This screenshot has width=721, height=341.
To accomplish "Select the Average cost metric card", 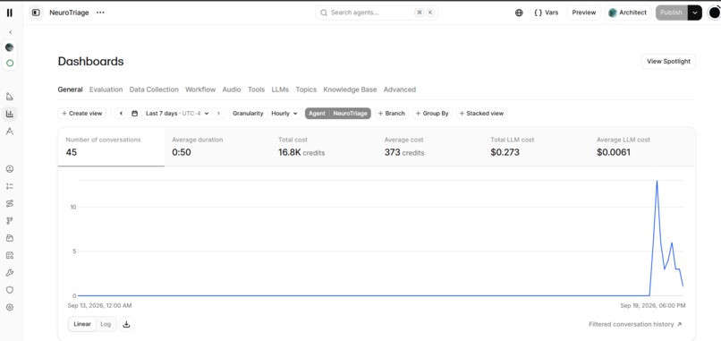I will [x=429, y=147].
